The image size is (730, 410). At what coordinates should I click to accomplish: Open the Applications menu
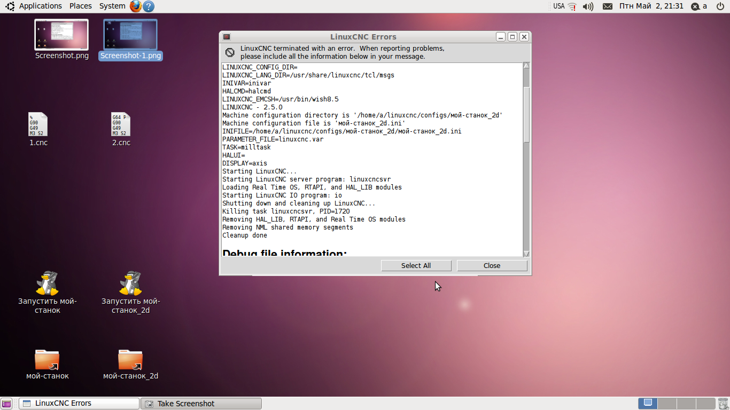tap(41, 6)
